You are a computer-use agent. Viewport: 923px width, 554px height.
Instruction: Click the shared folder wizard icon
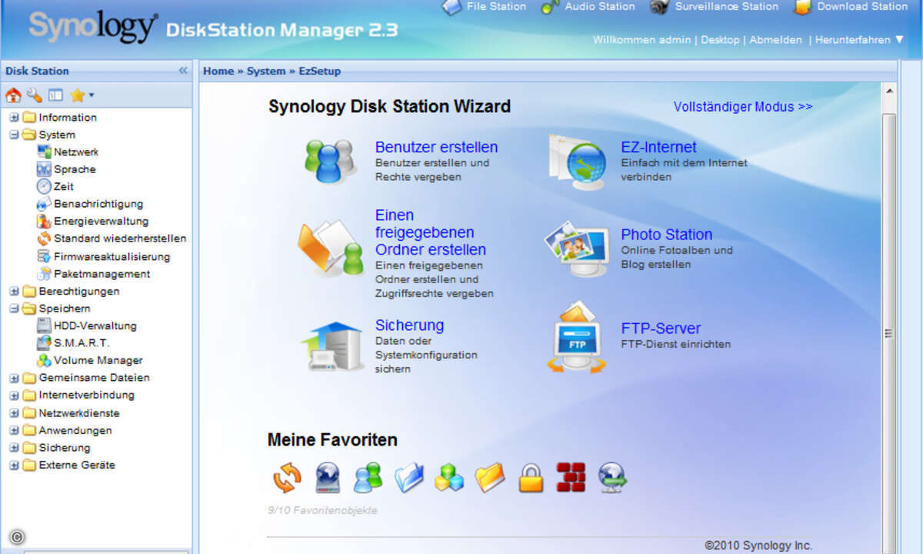pyautogui.click(x=332, y=248)
